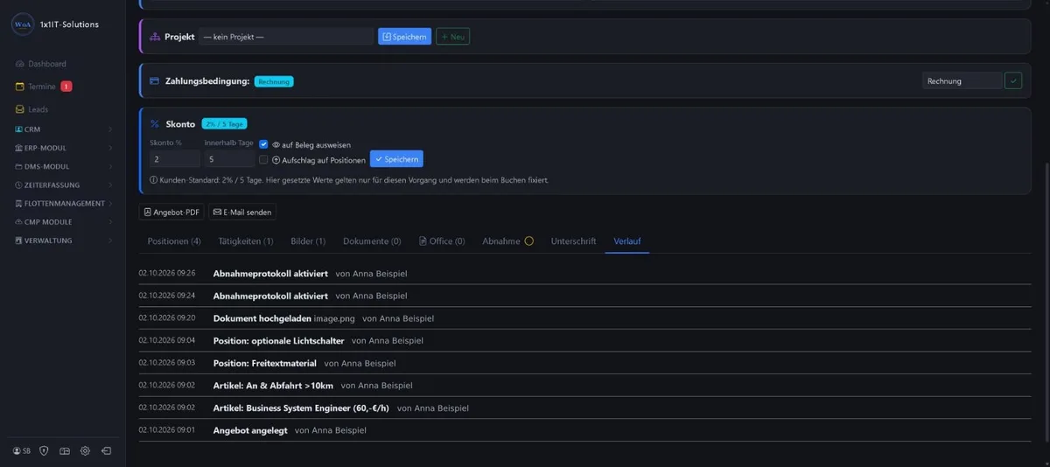Switch to Bilder (1) tab
This screenshot has height=467, width=1050.
(x=308, y=241)
